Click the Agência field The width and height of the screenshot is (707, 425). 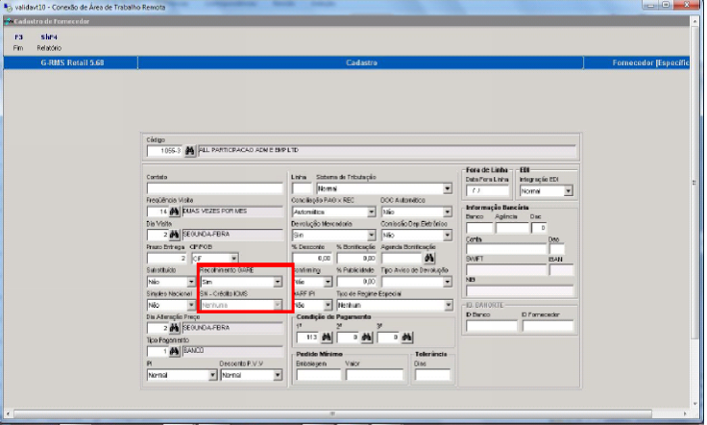(x=512, y=228)
